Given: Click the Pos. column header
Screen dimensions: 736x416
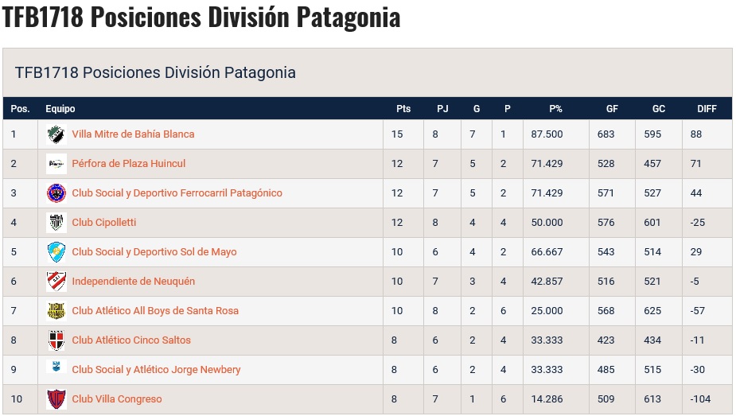Looking at the screenshot, I should point(20,109).
